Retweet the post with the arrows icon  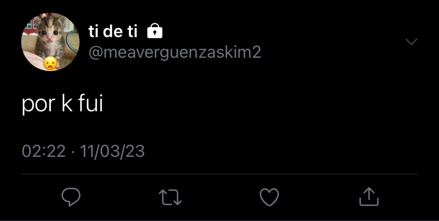[170, 197]
